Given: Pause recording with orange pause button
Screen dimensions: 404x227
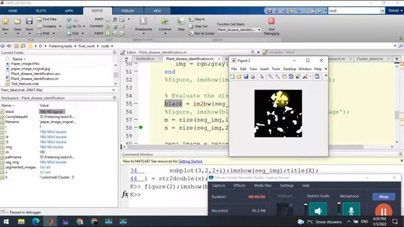Looking at the screenshot, I should [383, 211].
